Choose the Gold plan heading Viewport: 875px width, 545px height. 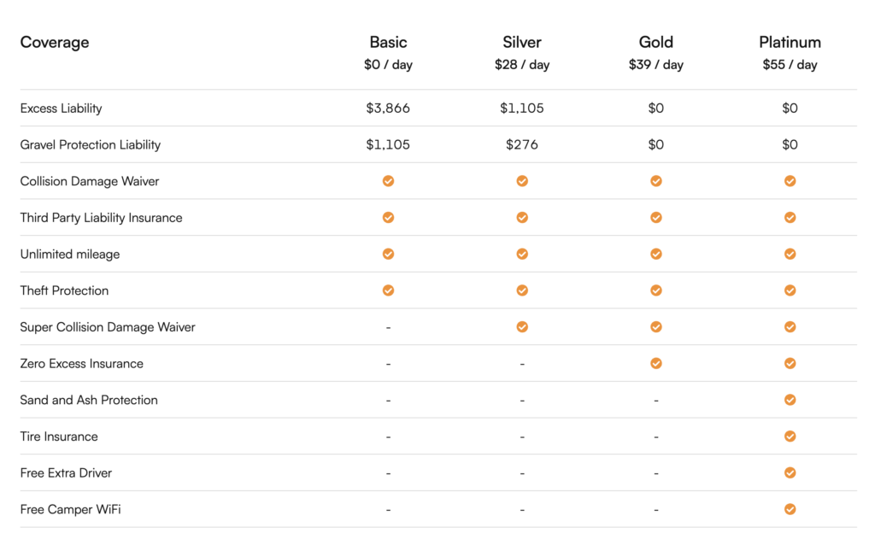[656, 42]
